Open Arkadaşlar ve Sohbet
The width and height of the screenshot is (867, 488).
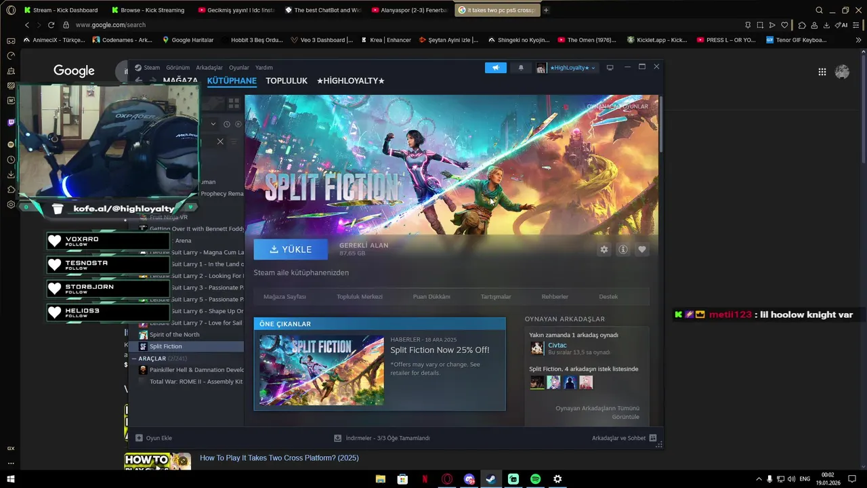[624, 438]
